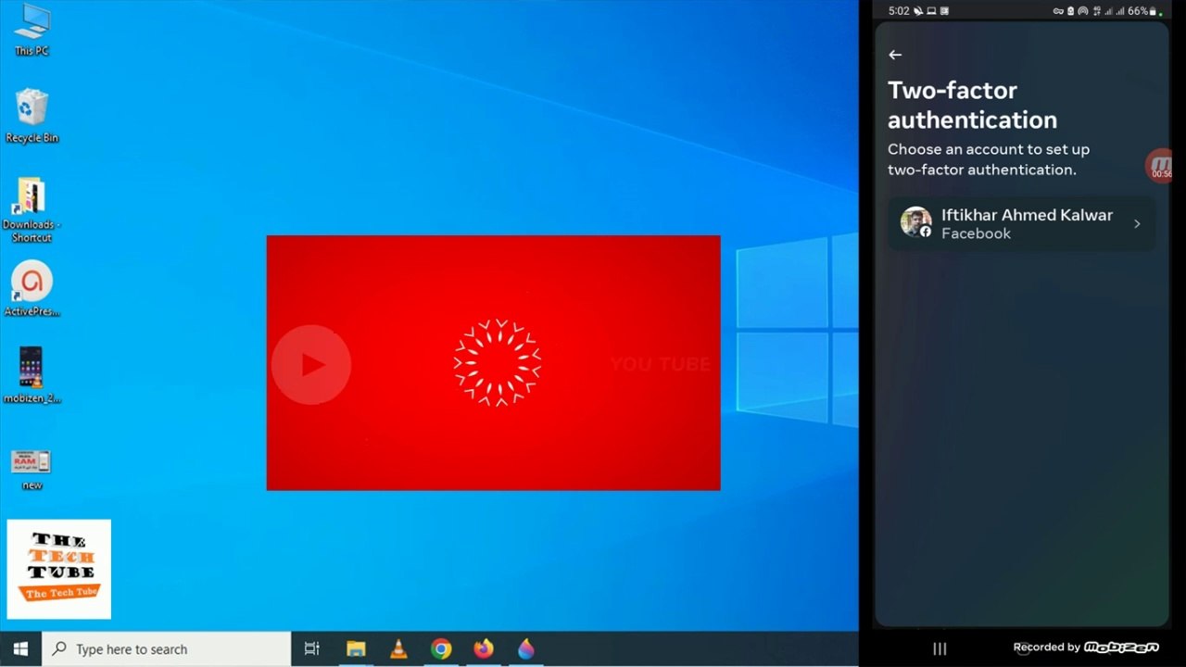The width and height of the screenshot is (1186, 667).
Task: Go back using the phone's back arrow
Action: coord(895,55)
